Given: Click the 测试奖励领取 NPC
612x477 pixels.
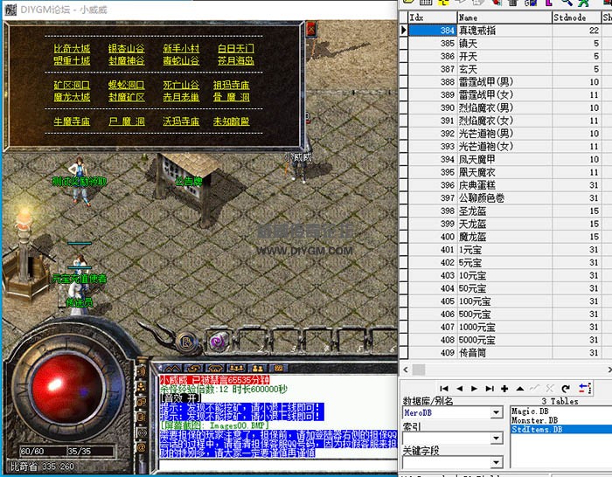Looking at the screenshot, I should point(80,182).
